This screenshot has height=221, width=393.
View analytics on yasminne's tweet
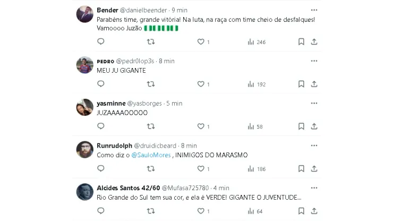click(x=251, y=126)
